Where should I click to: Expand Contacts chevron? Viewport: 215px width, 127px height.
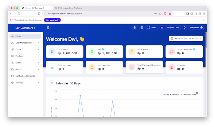click(x=39, y=49)
